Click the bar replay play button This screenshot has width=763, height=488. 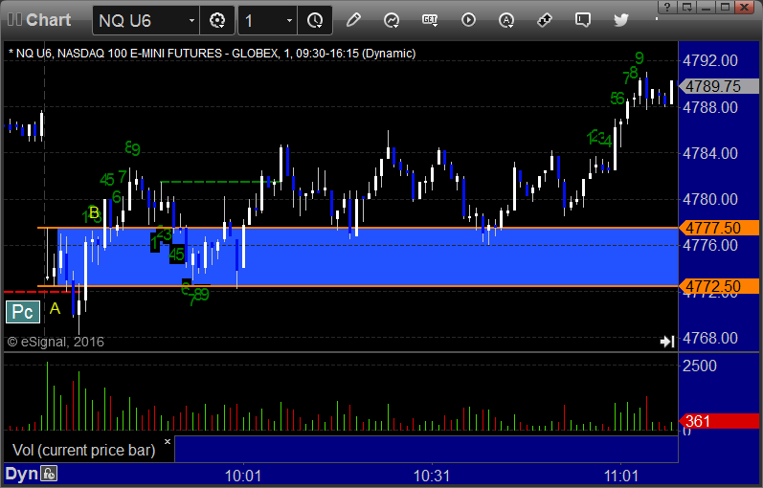click(468, 20)
